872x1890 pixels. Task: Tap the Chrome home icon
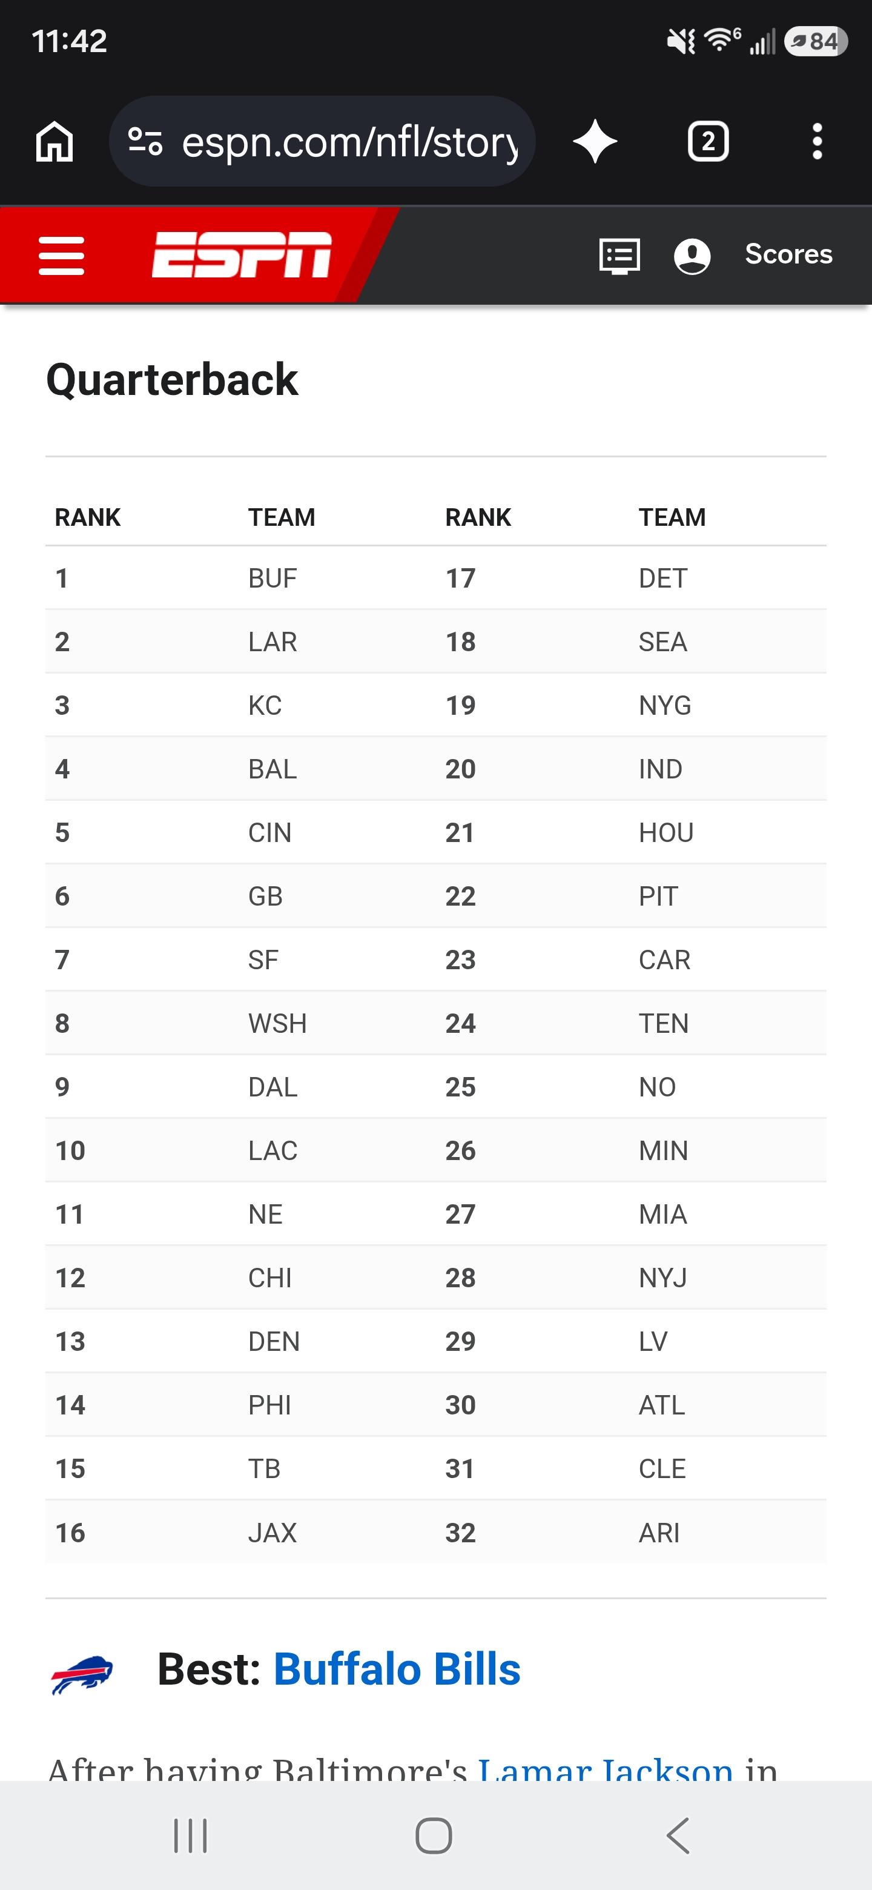coord(55,141)
